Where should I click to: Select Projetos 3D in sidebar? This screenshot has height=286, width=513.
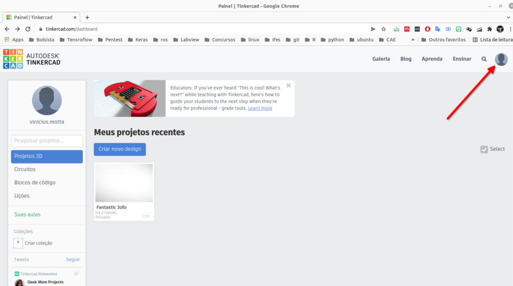(47, 156)
